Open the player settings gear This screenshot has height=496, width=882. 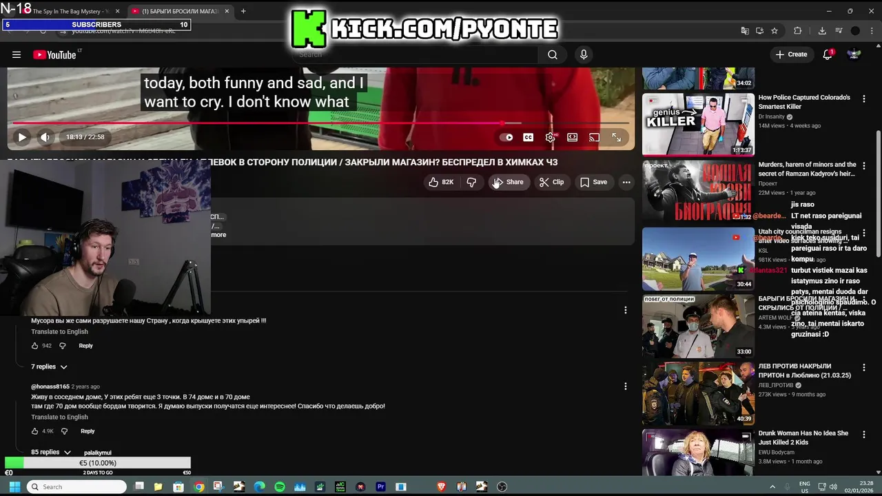(550, 137)
